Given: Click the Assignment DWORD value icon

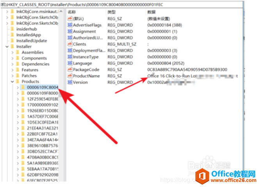Looking at the screenshot, I should click(x=70, y=31).
